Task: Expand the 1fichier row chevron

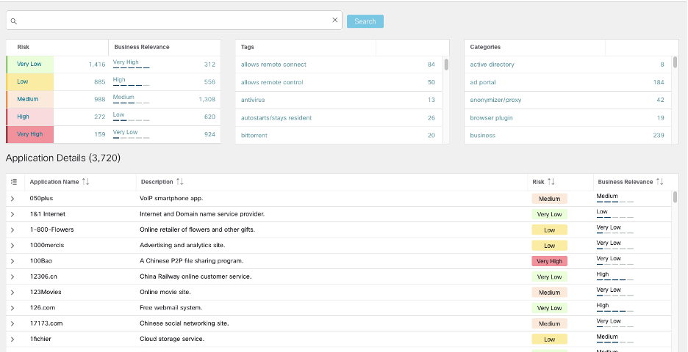Action: tap(12, 340)
